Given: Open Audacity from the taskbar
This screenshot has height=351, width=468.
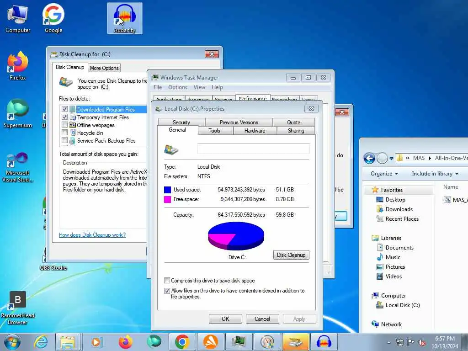Looking at the screenshot, I should (324, 342).
